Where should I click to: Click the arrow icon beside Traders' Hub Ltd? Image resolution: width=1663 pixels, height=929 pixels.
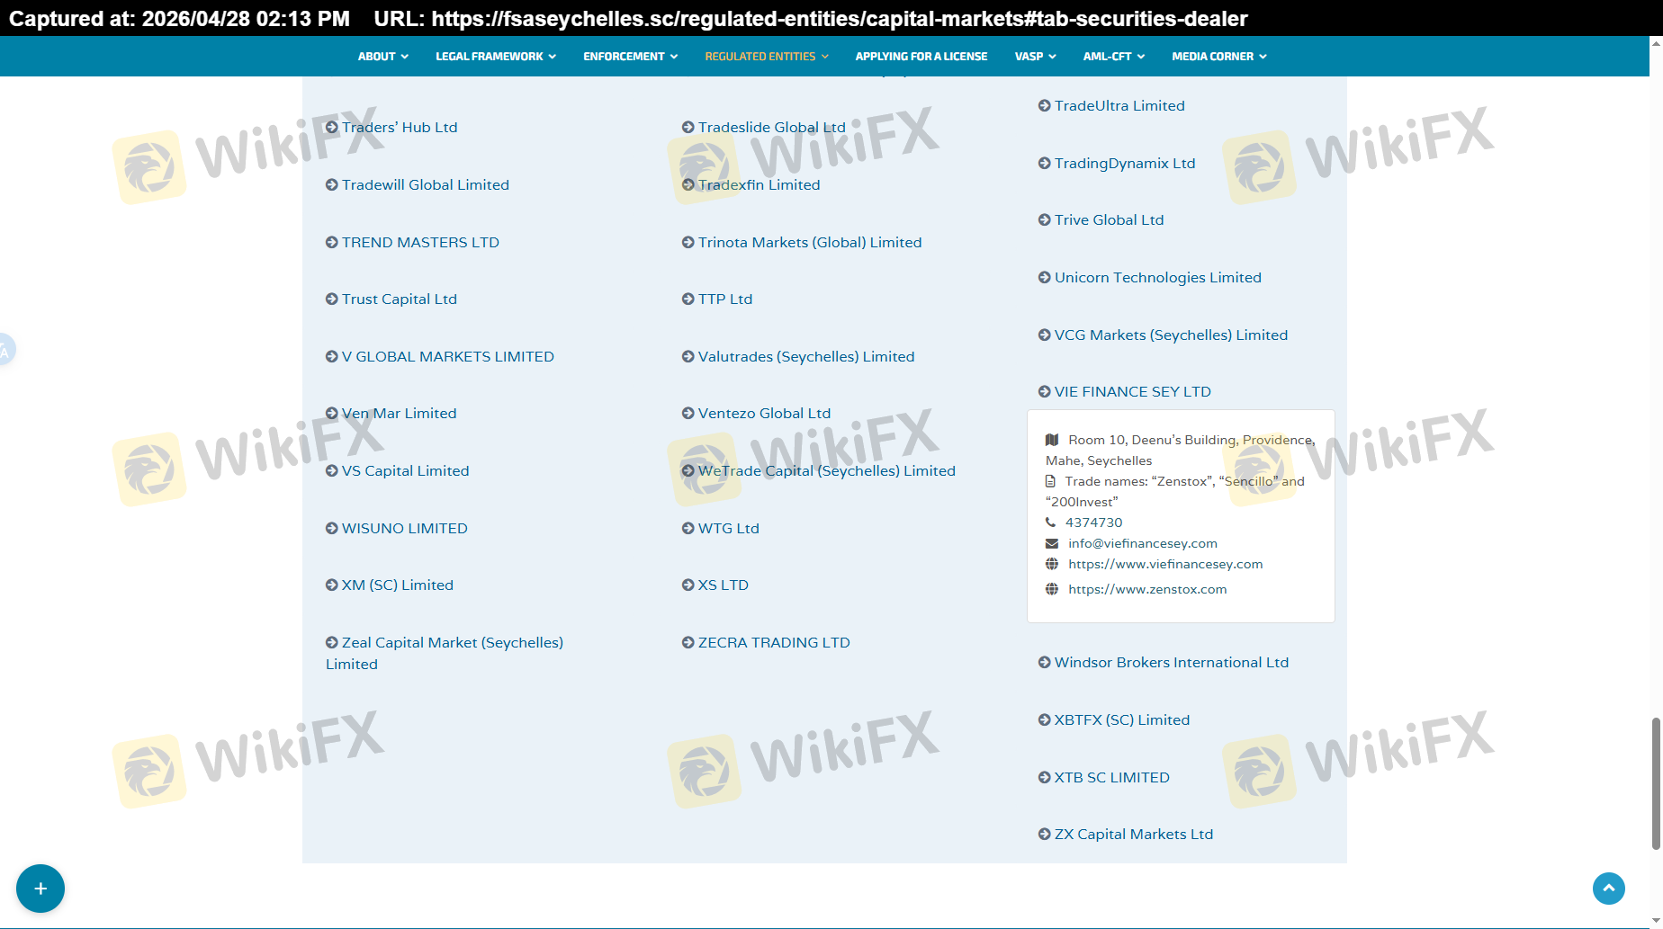(332, 128)
